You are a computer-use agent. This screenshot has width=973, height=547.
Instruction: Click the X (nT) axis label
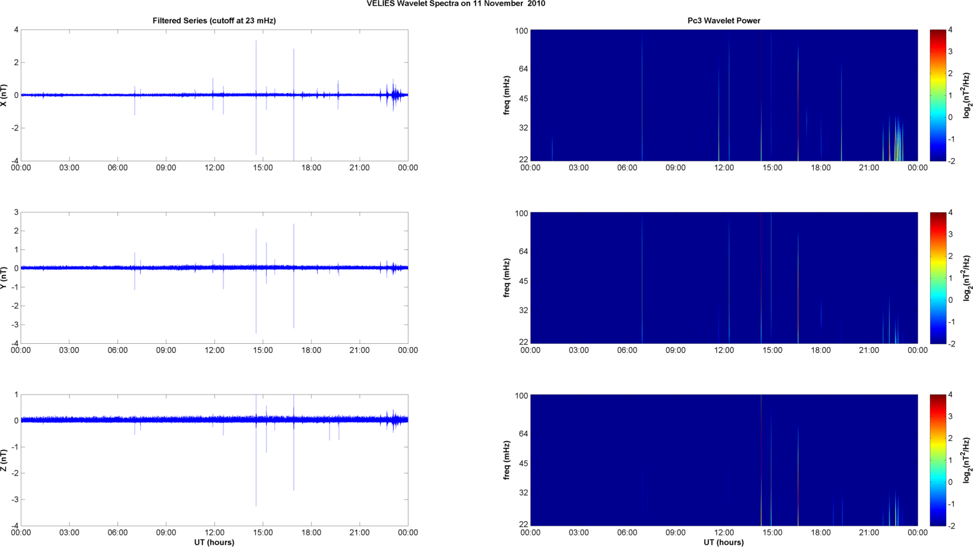(4, 95)
